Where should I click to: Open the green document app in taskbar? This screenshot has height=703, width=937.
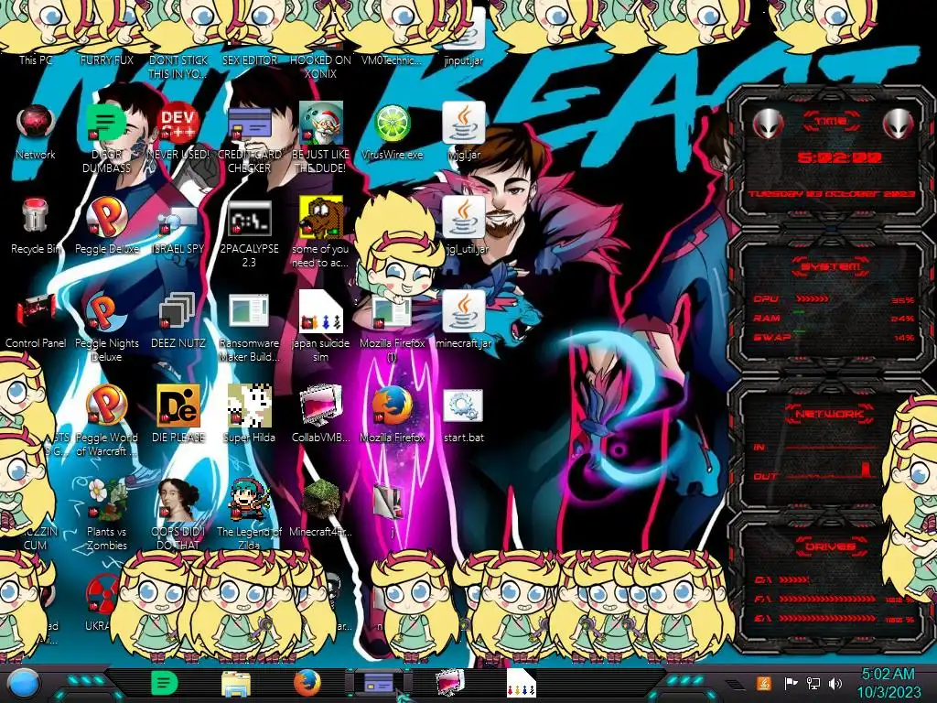pos(165,683)
